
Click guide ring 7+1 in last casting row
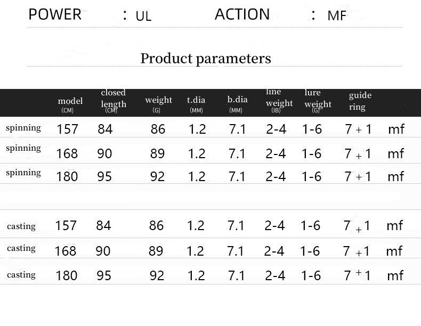357,275
